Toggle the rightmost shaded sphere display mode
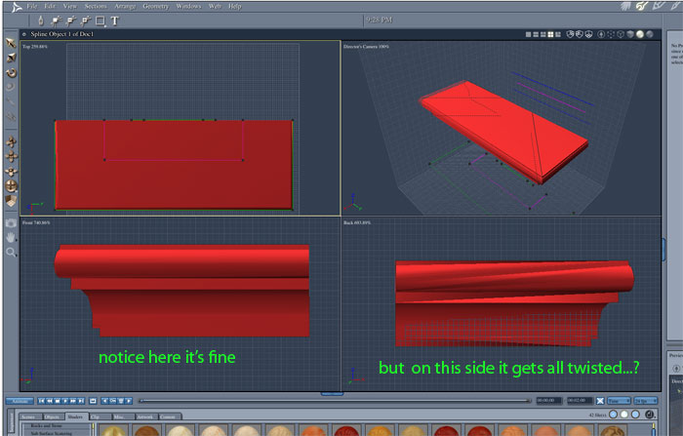The image size is (683, 436). tap(651, 34)
